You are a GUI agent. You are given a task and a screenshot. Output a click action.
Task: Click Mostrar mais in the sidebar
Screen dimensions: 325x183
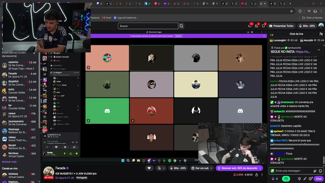[x=9, y=162]
